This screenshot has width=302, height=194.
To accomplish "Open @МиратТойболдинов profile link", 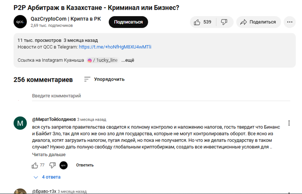I will click(x=54, y=120).
